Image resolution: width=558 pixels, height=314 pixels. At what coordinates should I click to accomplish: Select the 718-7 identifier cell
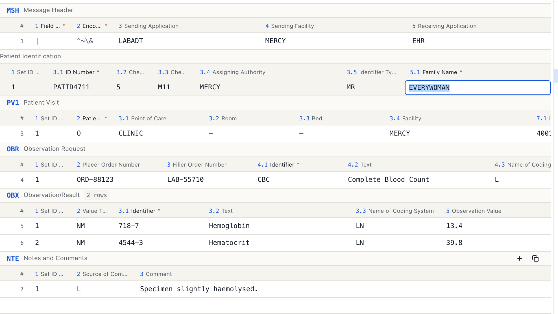coord(128,226)
